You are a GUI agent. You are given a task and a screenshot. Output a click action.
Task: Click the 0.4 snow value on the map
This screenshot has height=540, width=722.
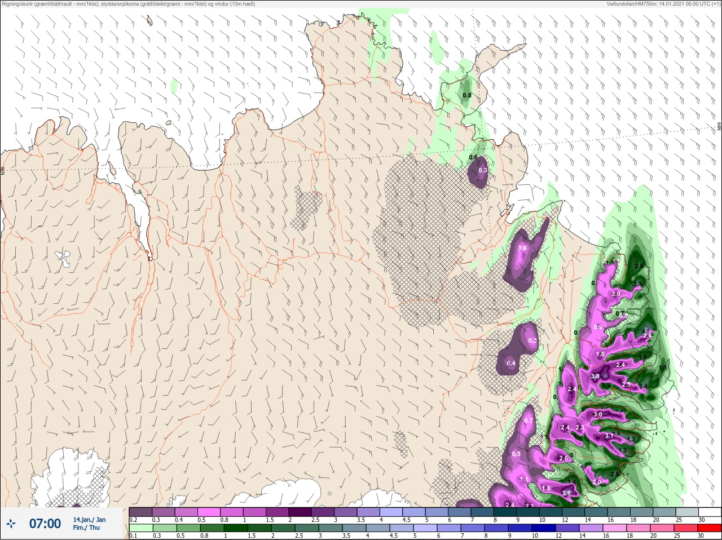click(511, 364)
